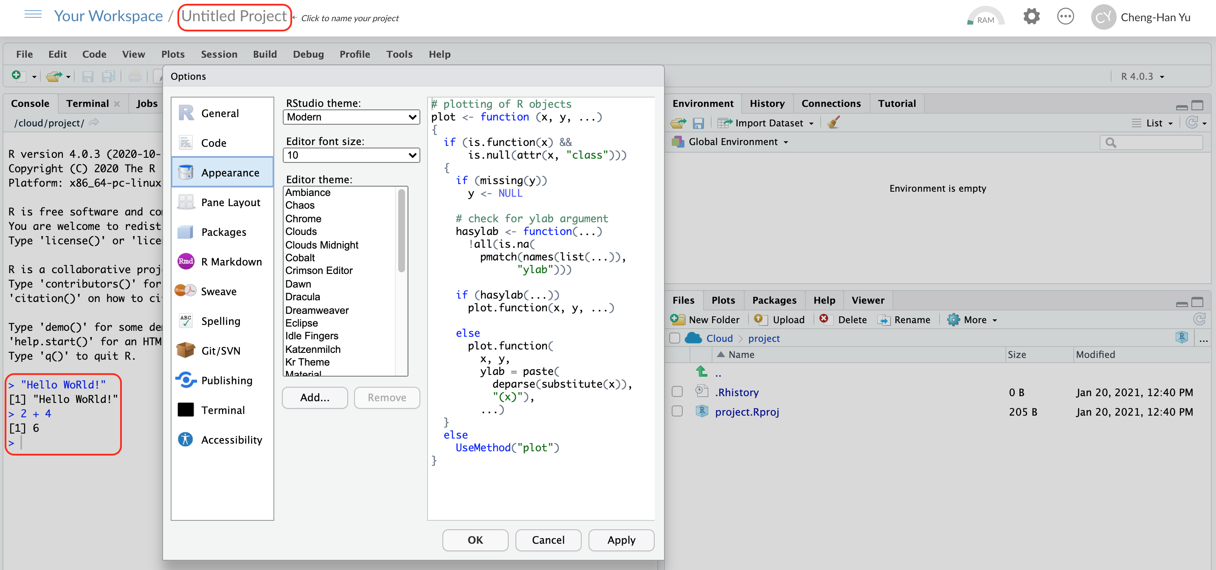Click the save all icon in toolbar
This screenshot has height=570, width=1216.
pos(109,76)
